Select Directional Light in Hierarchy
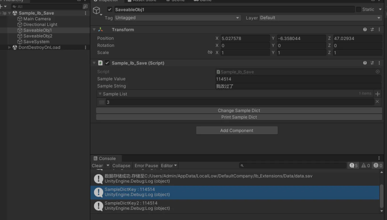This screenshot has width=387, height=220. click(x=40, y=25)
